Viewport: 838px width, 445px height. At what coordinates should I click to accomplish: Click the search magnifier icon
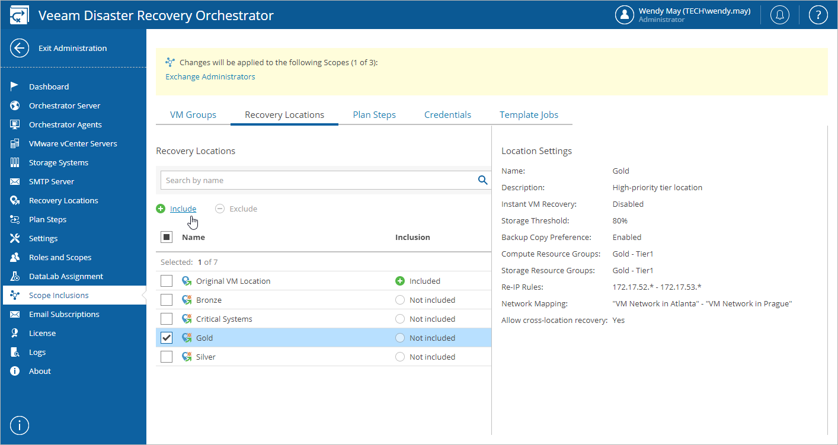point(483,180)
